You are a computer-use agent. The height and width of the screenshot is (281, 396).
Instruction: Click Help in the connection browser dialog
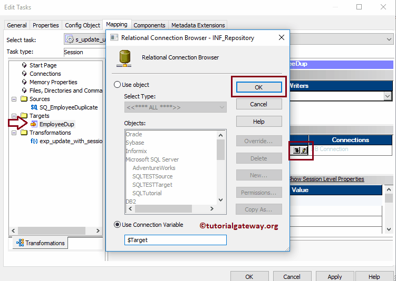259,122
